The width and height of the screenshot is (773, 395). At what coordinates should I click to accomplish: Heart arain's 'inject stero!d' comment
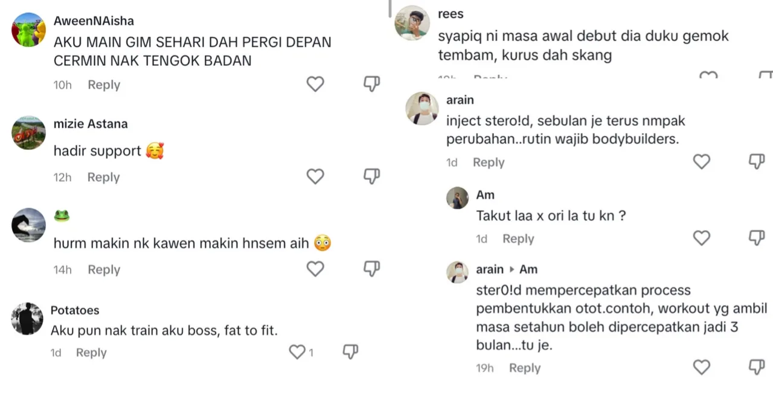click(x=701, y=161)
